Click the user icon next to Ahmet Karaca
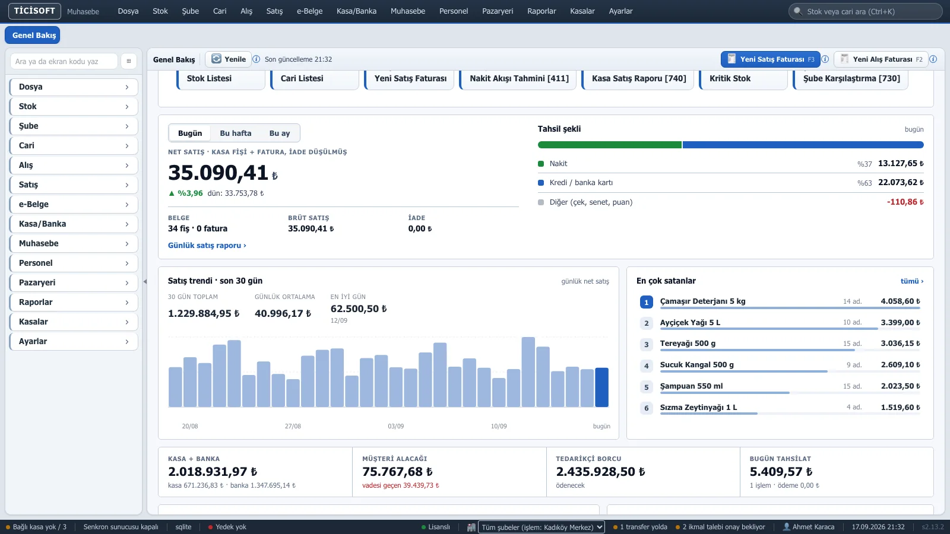Screen dimensions: 950x534 click(x=787, y=527)
